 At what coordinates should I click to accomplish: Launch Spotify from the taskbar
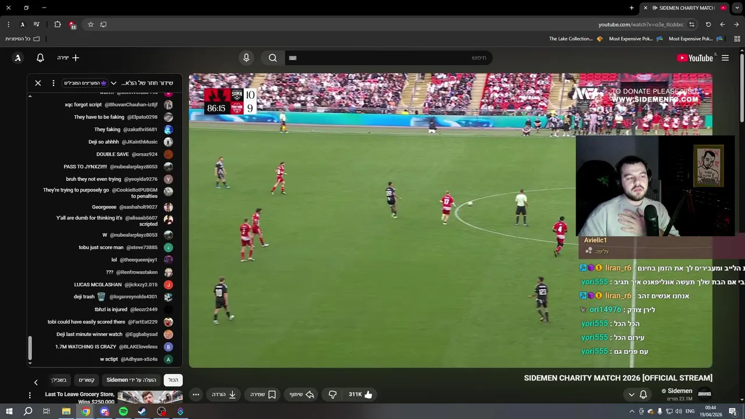click(x=123, y=411)
